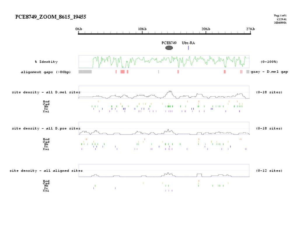Click the PCE8749 text label above the oval
Screen dimensions: 302x233
(x=169, y=43)
